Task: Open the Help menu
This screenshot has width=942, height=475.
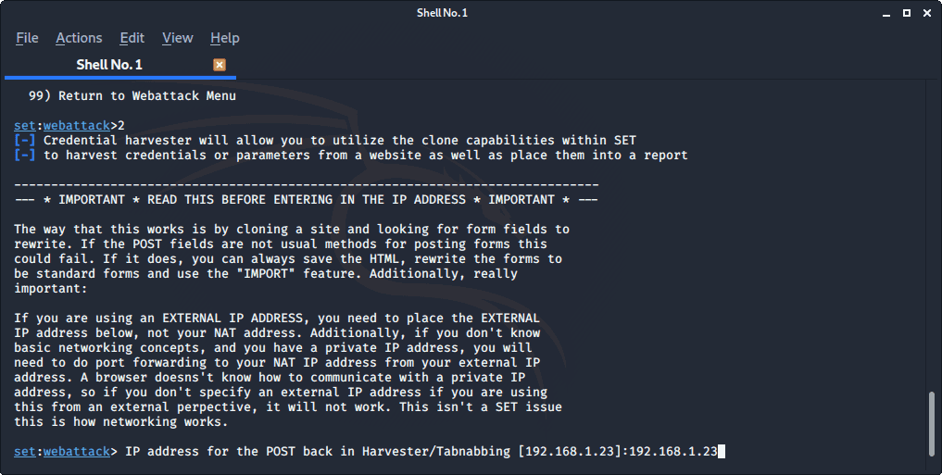Action: [225, 38]
